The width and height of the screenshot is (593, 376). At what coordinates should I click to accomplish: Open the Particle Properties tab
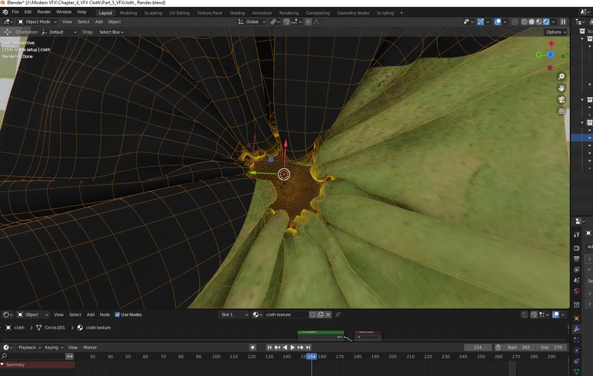(x=576, y=340)
